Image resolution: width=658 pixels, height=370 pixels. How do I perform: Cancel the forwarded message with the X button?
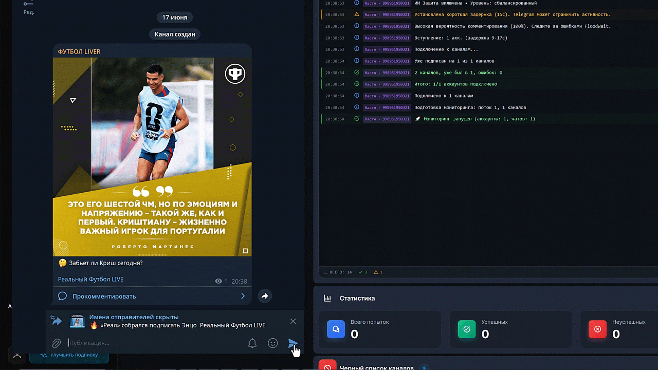pos(293,321)
